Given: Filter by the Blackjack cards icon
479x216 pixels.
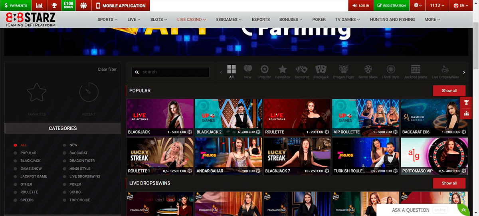Looking at the screenshot, I should [321, 71].
